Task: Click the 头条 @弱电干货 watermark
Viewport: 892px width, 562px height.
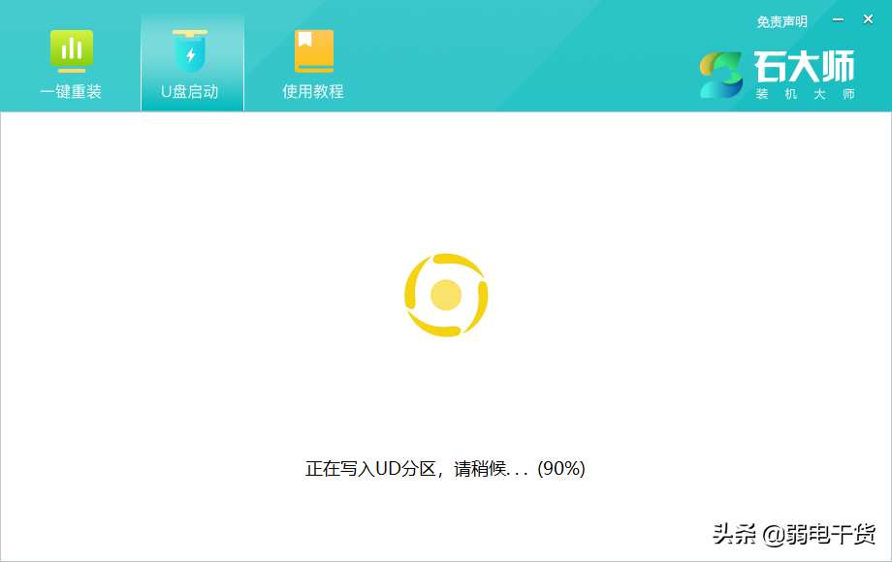Action: pyautogui.click(x=793, y=533)
